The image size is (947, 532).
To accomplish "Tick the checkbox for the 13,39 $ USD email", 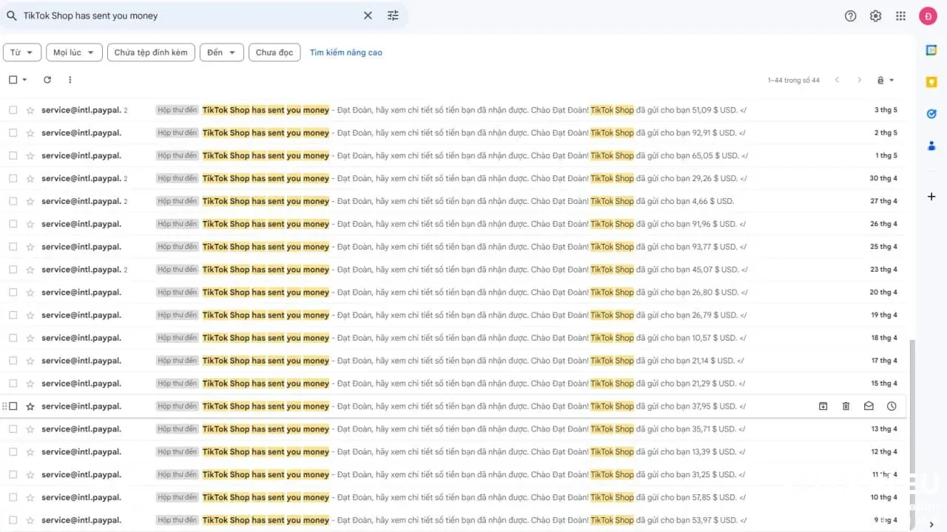I will (x=13, y=451).
